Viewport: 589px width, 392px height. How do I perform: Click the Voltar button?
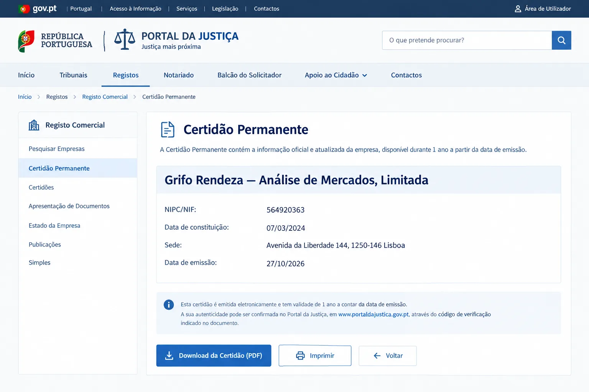(388, 356)
